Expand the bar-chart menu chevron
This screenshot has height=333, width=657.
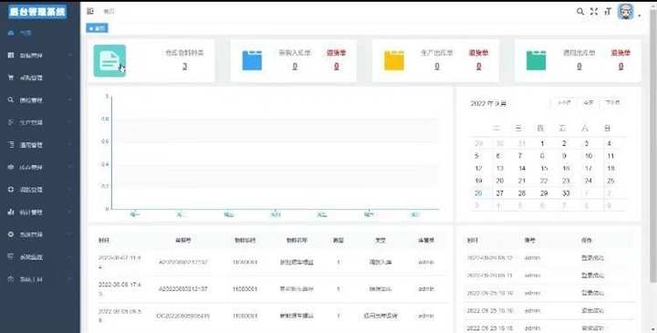[69, 213]
